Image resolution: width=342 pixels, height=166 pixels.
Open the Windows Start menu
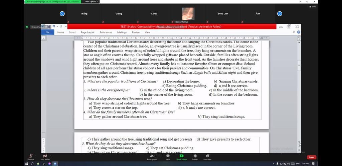coord(27,163)
